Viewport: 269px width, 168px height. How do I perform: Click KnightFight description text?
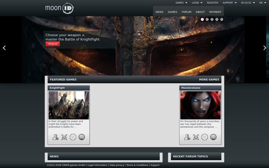pyautogui.click(x=65, y=124)
